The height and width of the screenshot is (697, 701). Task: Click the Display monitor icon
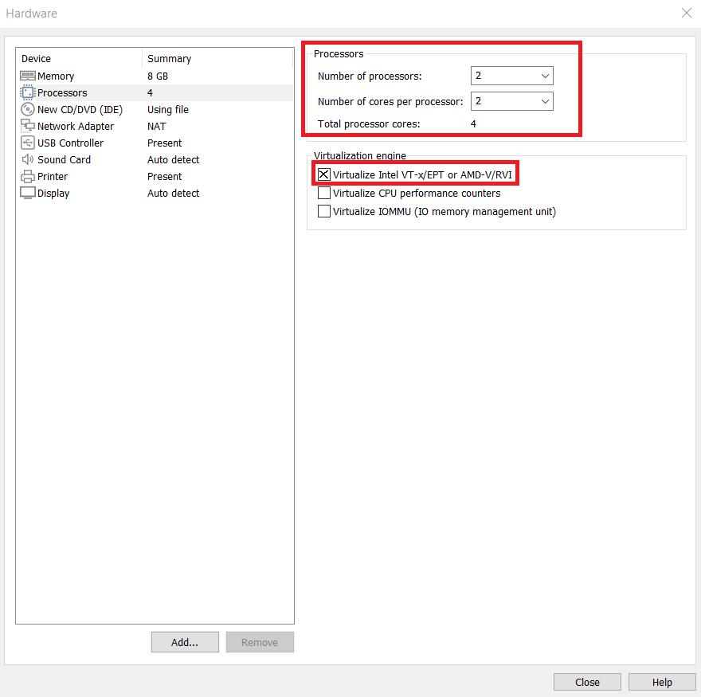(x=28, y=193)
